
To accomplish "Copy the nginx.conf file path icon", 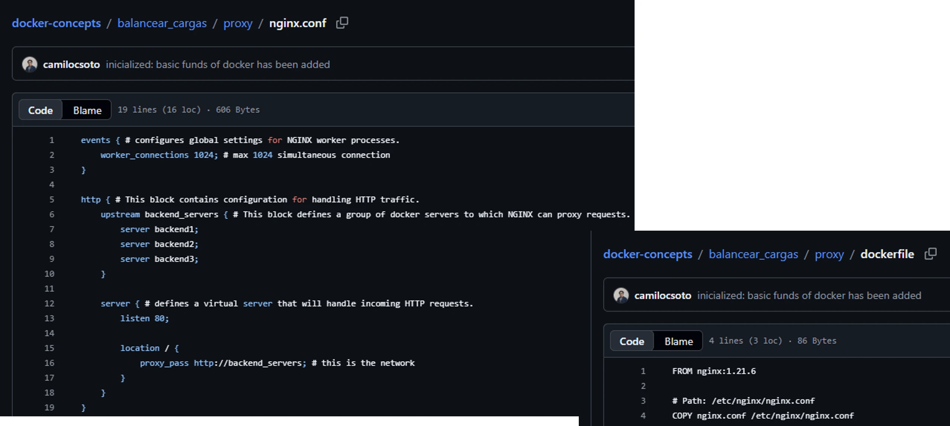I will (342, 23).
